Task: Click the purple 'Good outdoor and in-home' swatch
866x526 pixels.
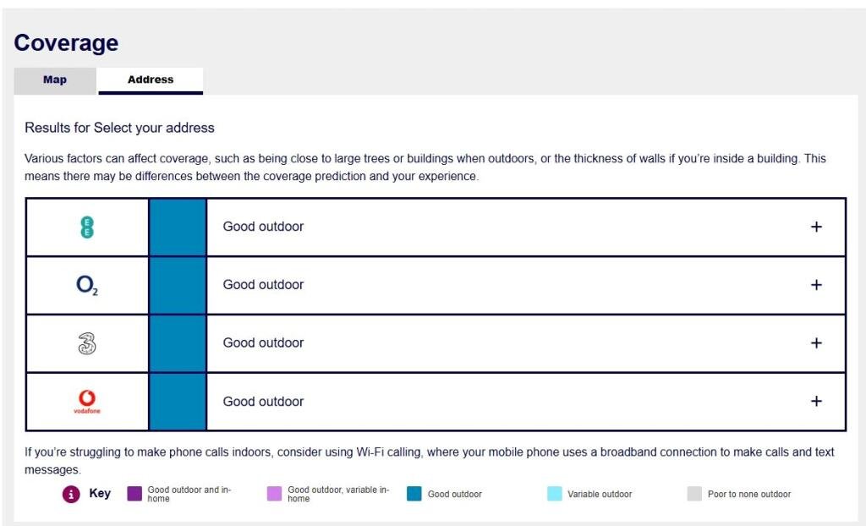Action: coord(134,494)
